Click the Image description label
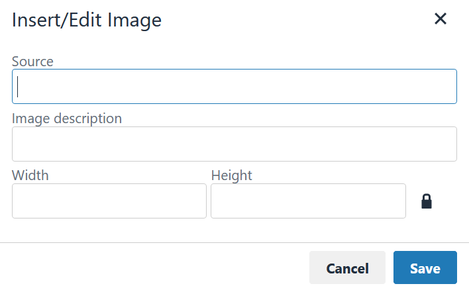Screen dimensions: 469x290 point(67,119)
